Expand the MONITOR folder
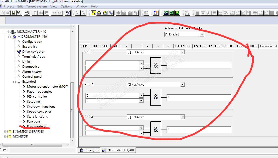 [5, 137]
